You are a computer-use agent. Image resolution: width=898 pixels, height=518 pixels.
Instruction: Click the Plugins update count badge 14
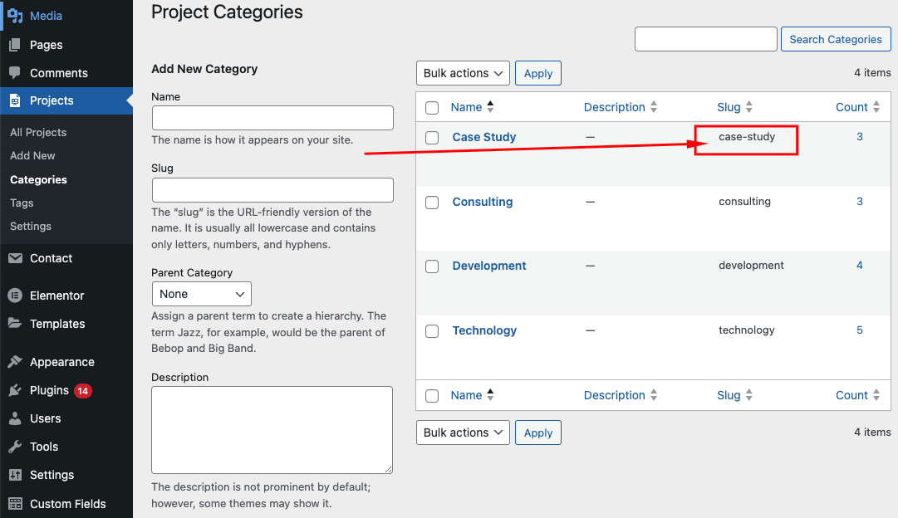[83, 391]
